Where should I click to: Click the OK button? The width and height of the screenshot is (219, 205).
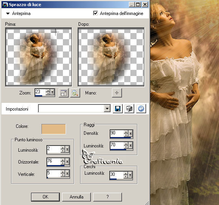pos(45,197)
